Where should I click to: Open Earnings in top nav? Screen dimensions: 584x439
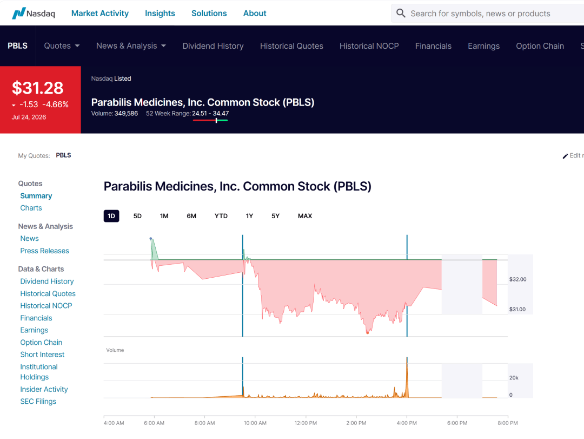coord(484,46)
